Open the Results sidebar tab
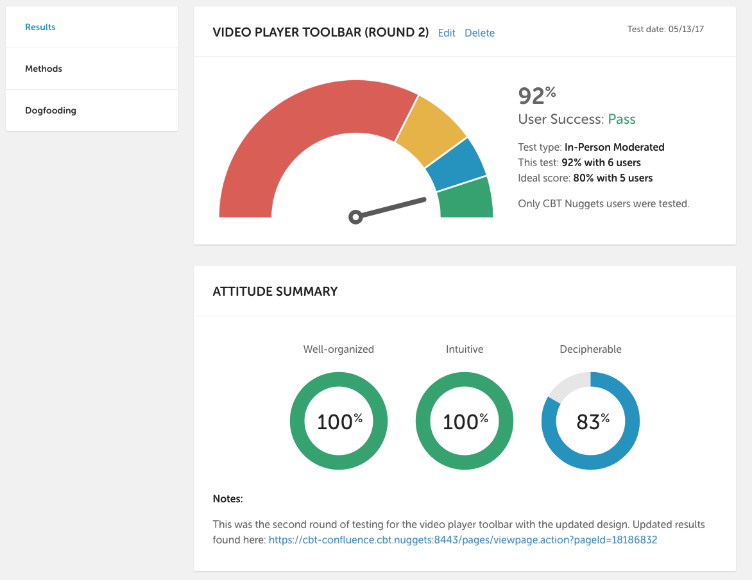The height and width of the screenshot is (580, 752). coord(40,27)
